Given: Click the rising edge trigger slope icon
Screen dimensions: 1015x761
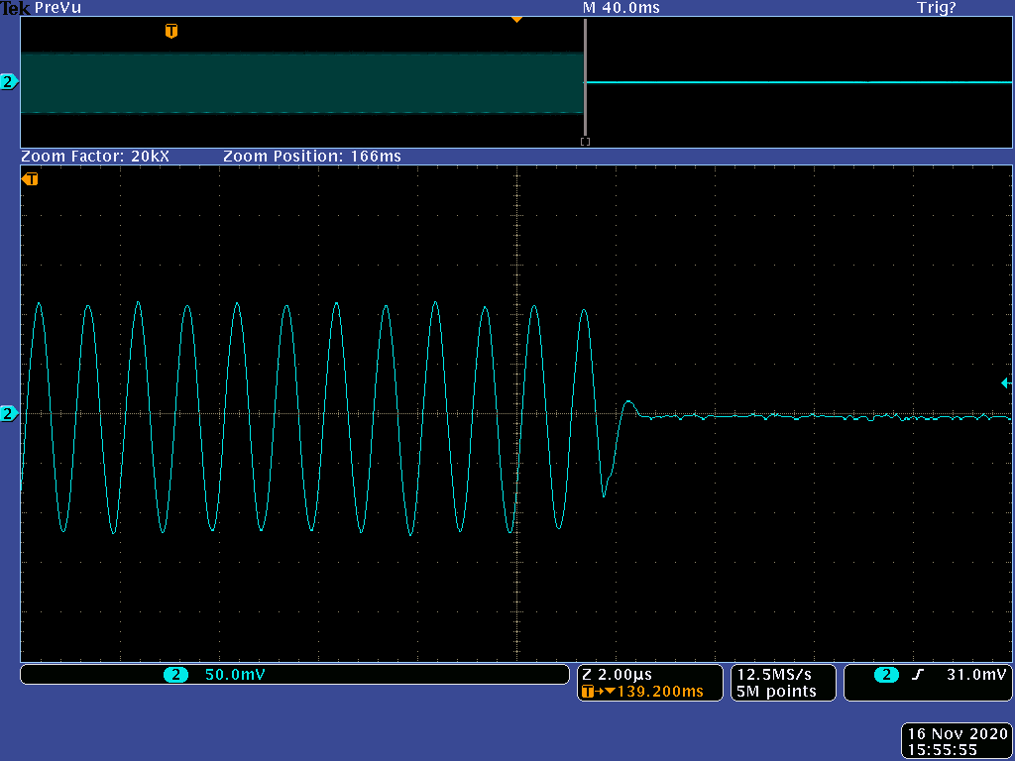Looking at the screenshot, I should (918, 675).
